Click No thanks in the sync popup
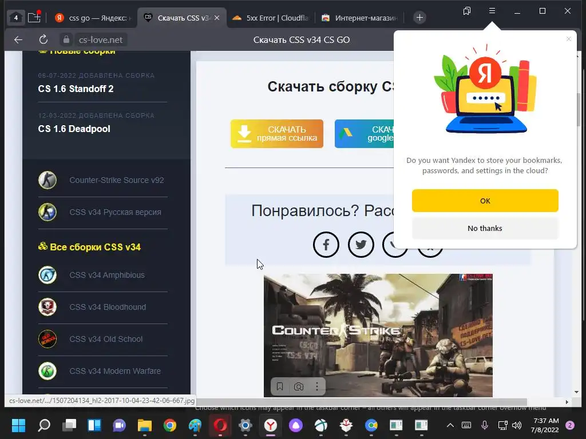Viewport: 586px width, 439px height. coord(485,228)
